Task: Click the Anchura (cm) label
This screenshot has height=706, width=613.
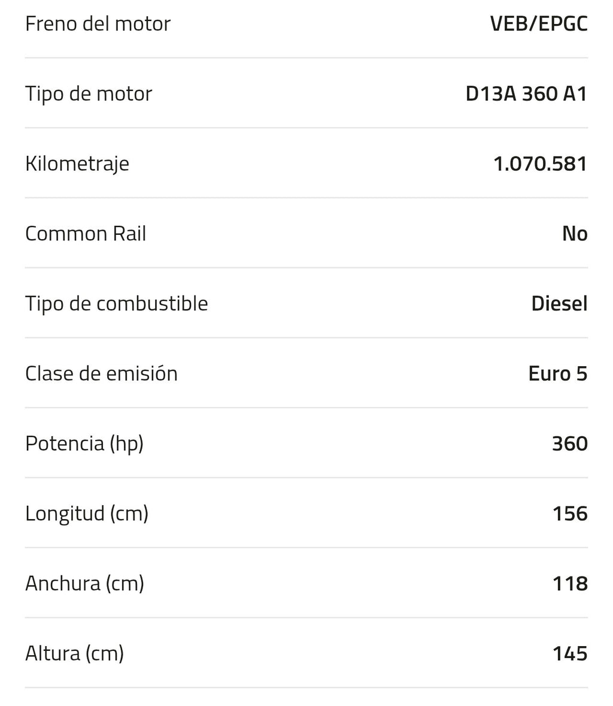Action: [85, 584]
